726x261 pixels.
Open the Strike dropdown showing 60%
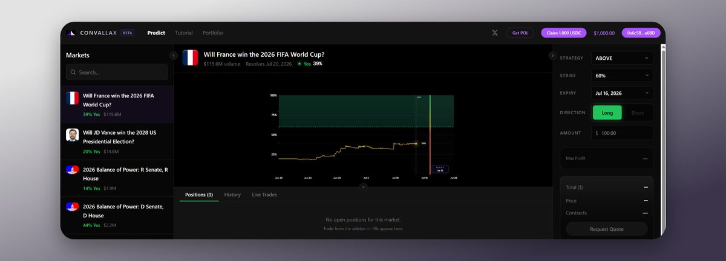click(x=622, y=76)
